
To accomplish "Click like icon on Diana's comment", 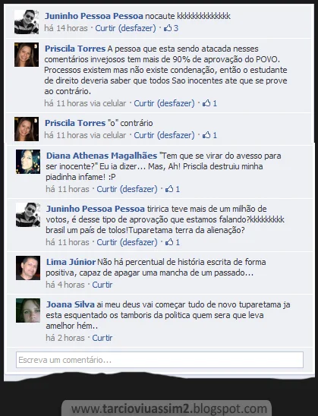I will pos(169,189).
